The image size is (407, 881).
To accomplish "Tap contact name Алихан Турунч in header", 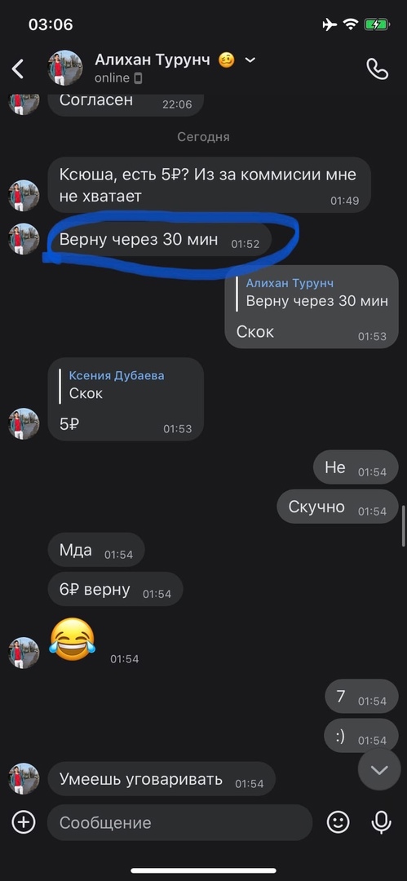I will coord(153,60).
